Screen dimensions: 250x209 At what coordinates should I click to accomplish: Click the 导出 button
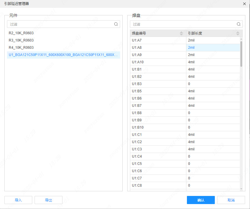tap(49, 200)
